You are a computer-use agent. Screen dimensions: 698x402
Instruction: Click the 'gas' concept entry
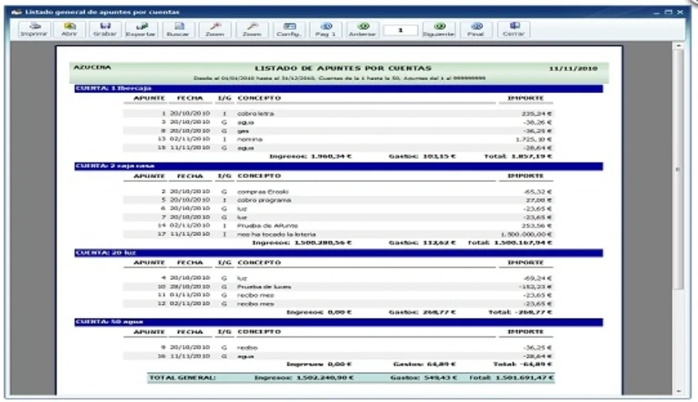click(243, 131)
